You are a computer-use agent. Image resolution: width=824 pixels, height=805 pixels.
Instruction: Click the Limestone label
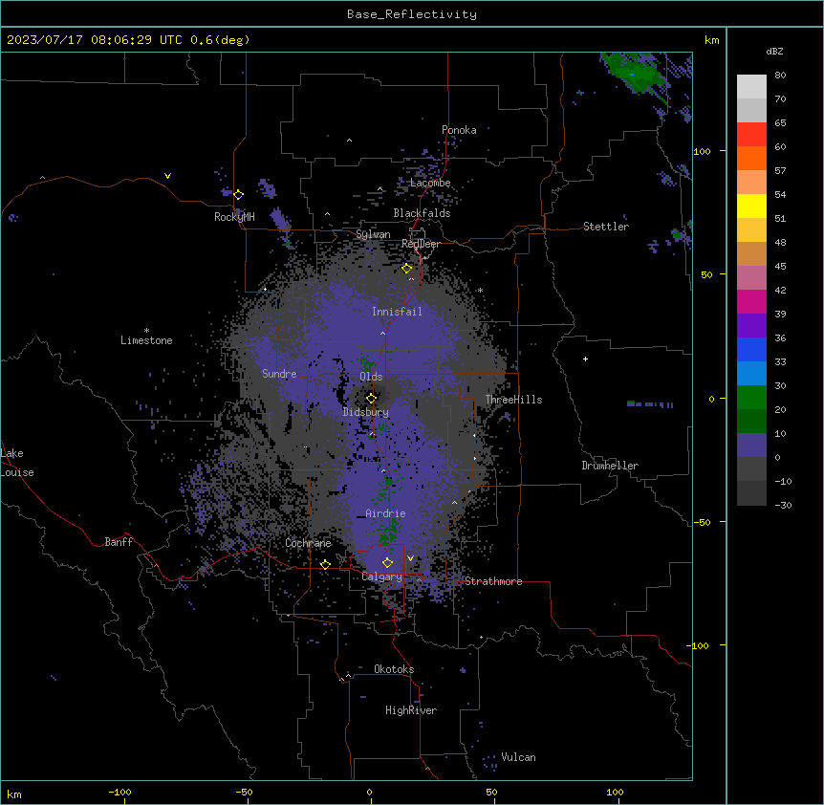point(146,340)
